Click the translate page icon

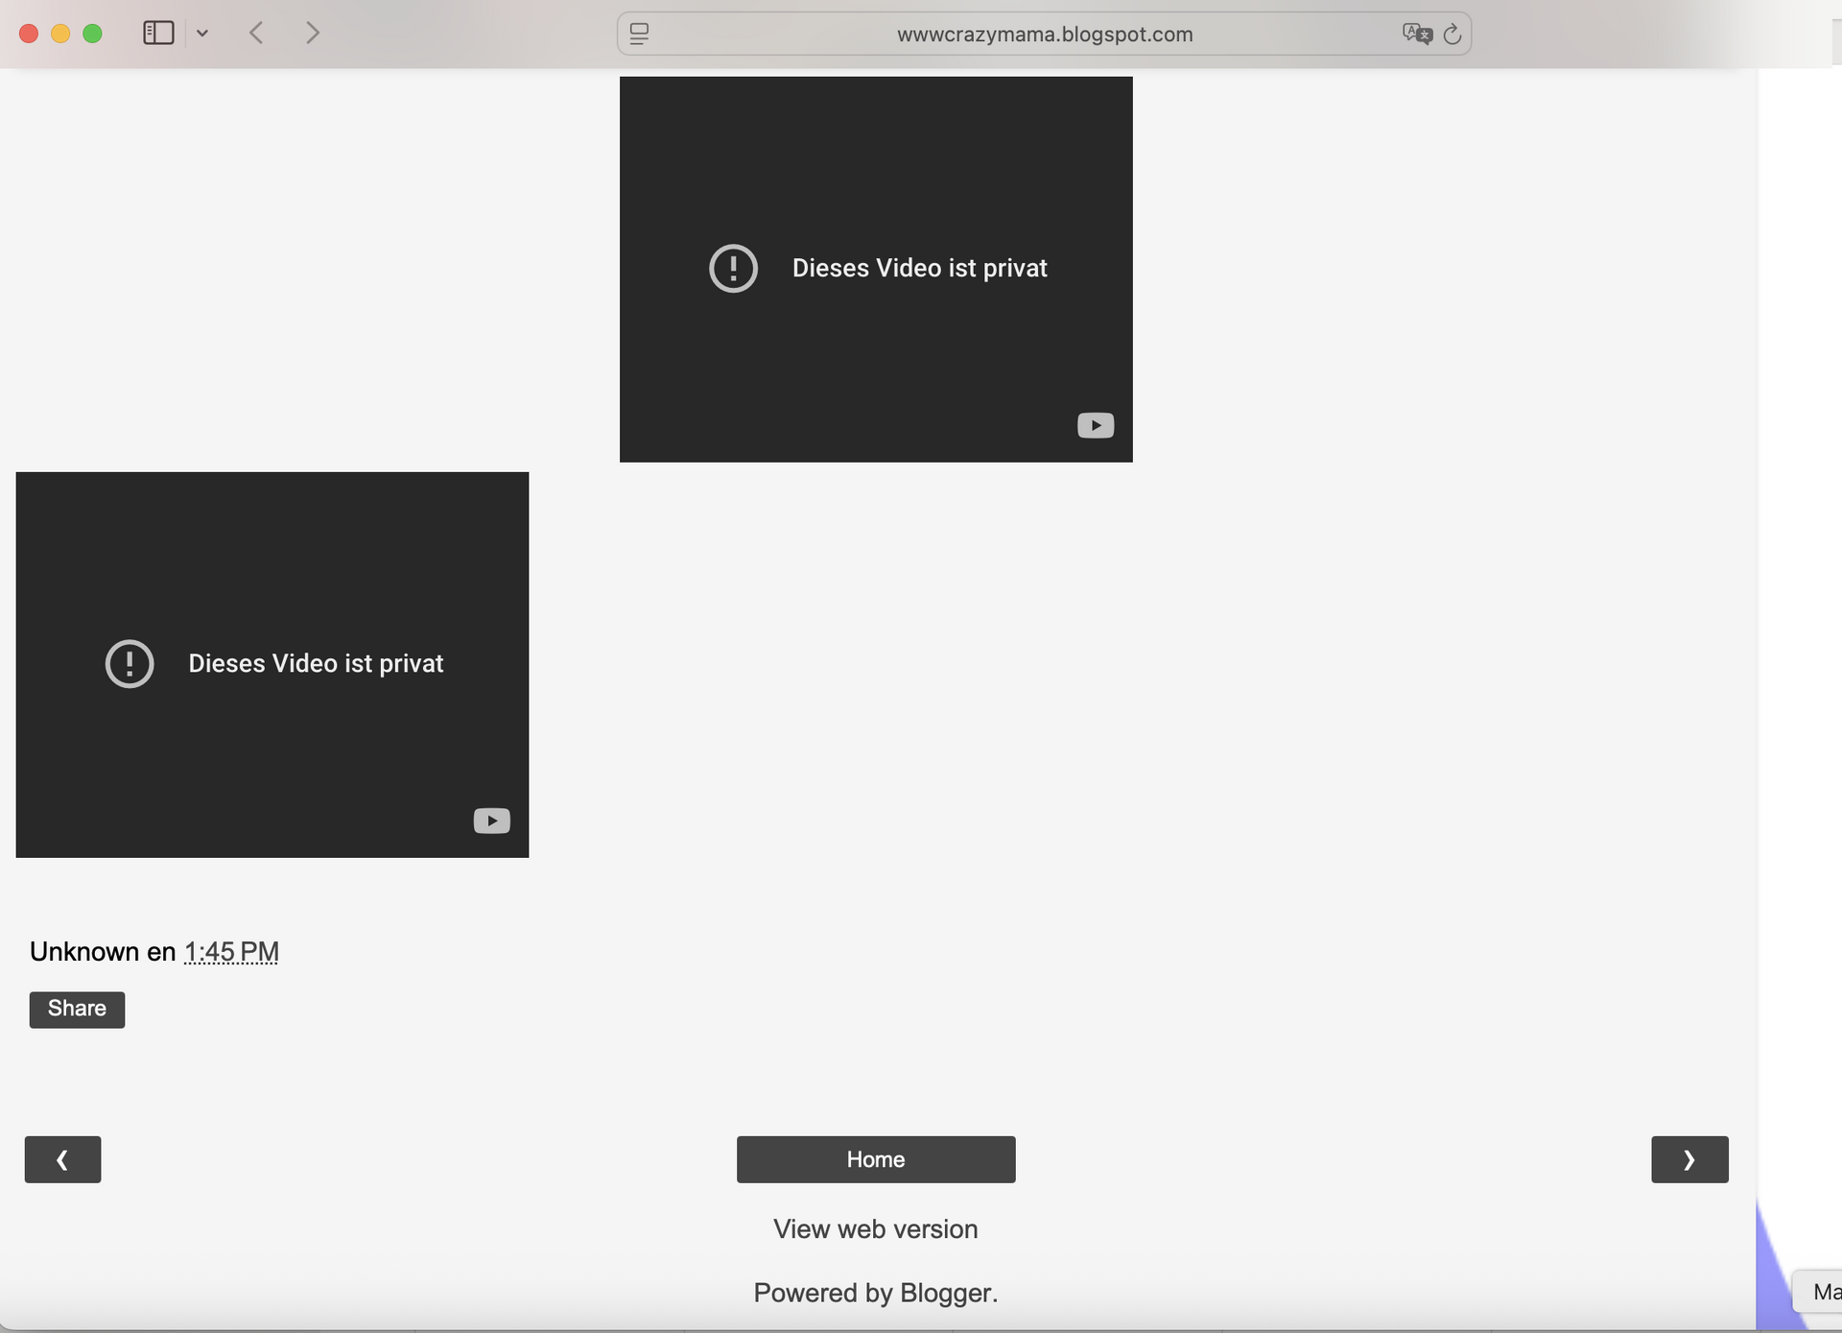coord(1416,35)
